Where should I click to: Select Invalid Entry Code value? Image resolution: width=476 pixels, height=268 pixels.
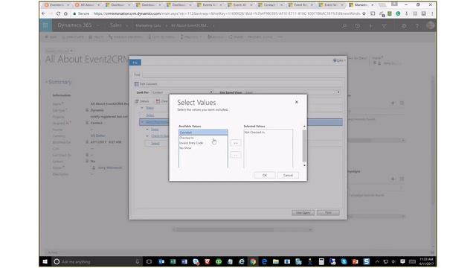coord(191,143)
